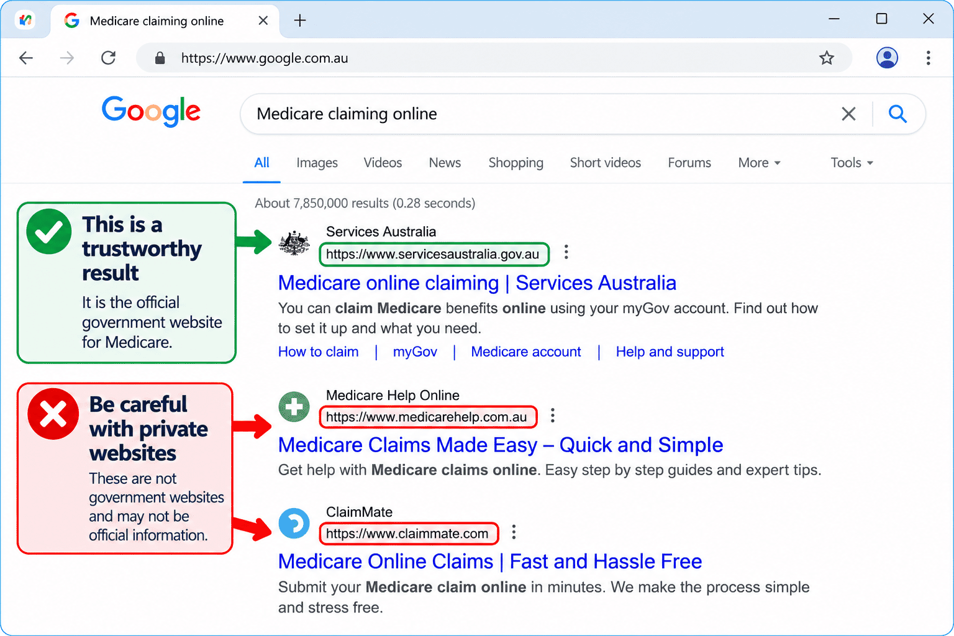
Task: Select the All results tab
Action: pyautogui.click(x=261, y=163)
